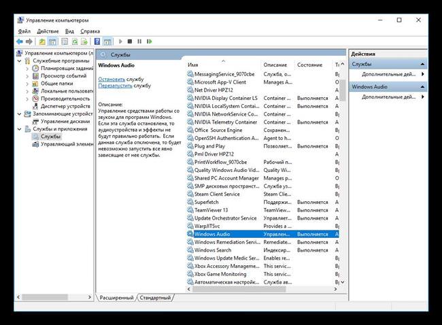Restart the service with the Restart icon

pyautogui.click(x=149, y=41)
